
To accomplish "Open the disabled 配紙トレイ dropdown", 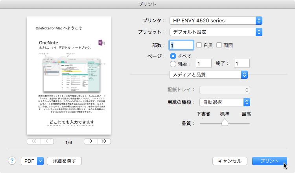I will click(x=225, y=90).
